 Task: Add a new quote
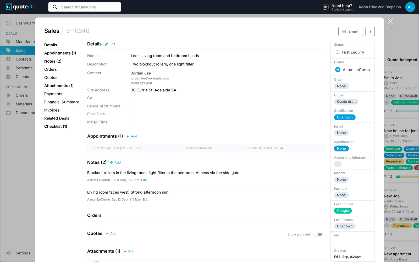pyautogui.click(x=111, y=234)
